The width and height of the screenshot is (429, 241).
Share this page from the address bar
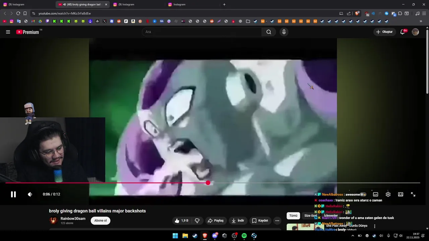click(349, 13)
